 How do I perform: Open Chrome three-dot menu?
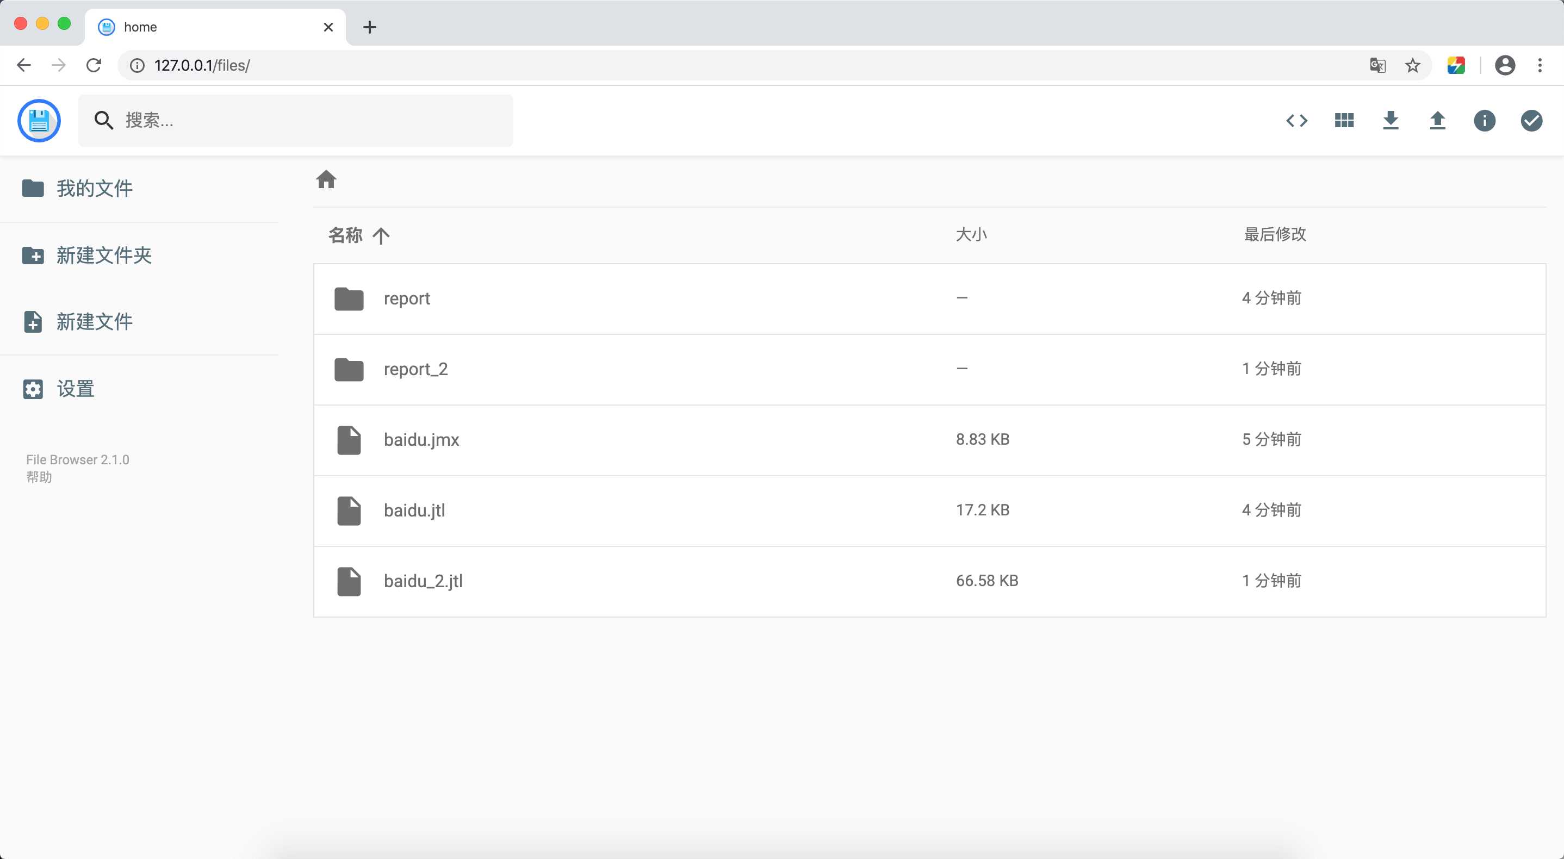point(1540,65)
